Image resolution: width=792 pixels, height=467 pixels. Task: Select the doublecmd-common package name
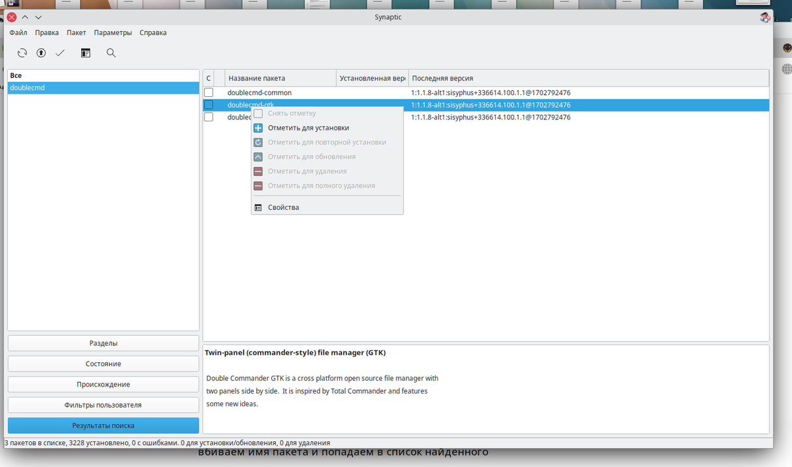point(259,93)
